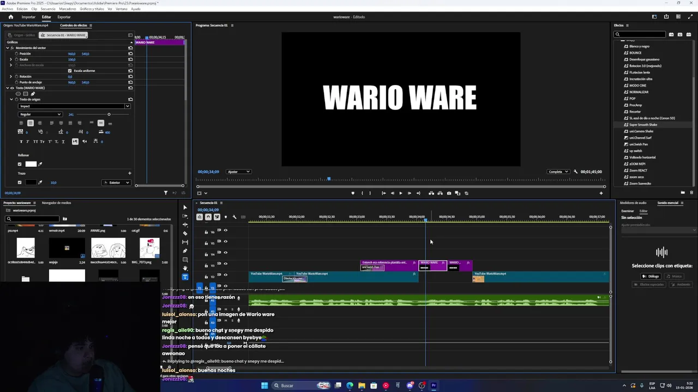Expand the Rotación parameter
698x392 pixels.
(11, 77)
